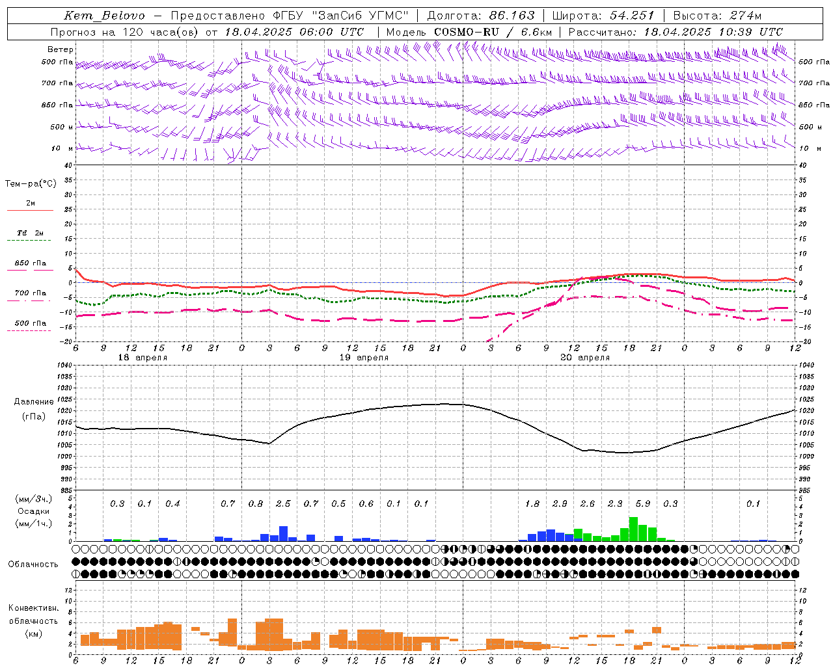The width and height of the screenshot is (833, 666).
Task: Click the 2.6 precipitation total value
Action: pyautogui.click(x=588, y=504)
